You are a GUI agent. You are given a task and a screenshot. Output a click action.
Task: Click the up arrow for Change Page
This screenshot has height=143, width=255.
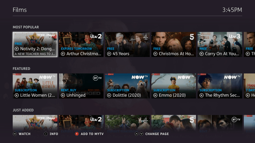click(x=137, y=134)
